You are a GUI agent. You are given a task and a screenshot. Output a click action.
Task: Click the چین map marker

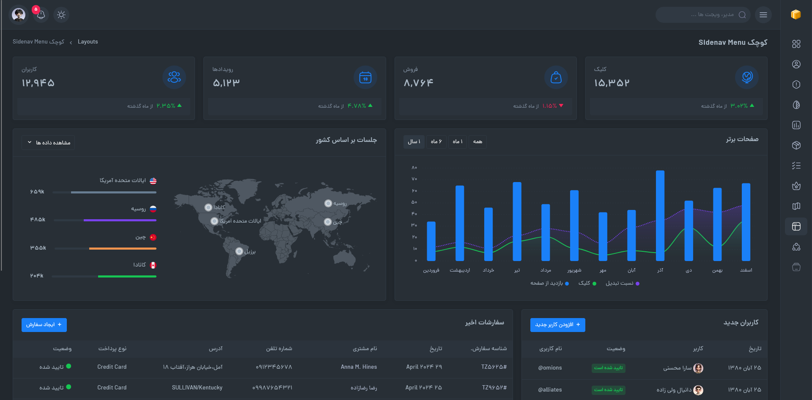pos(328,222)
